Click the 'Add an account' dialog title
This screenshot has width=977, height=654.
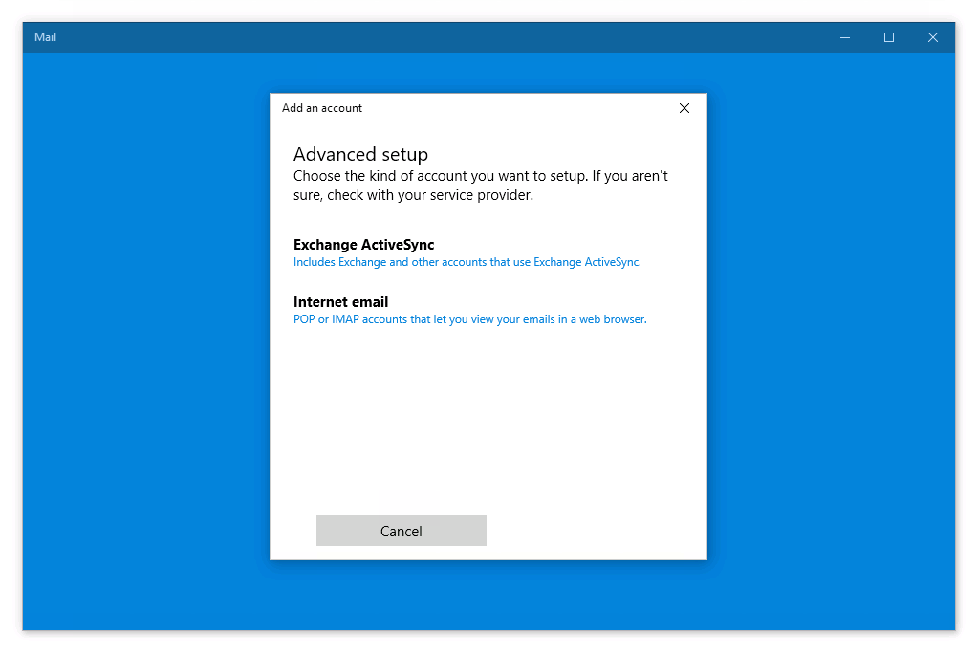pos(321,108)
